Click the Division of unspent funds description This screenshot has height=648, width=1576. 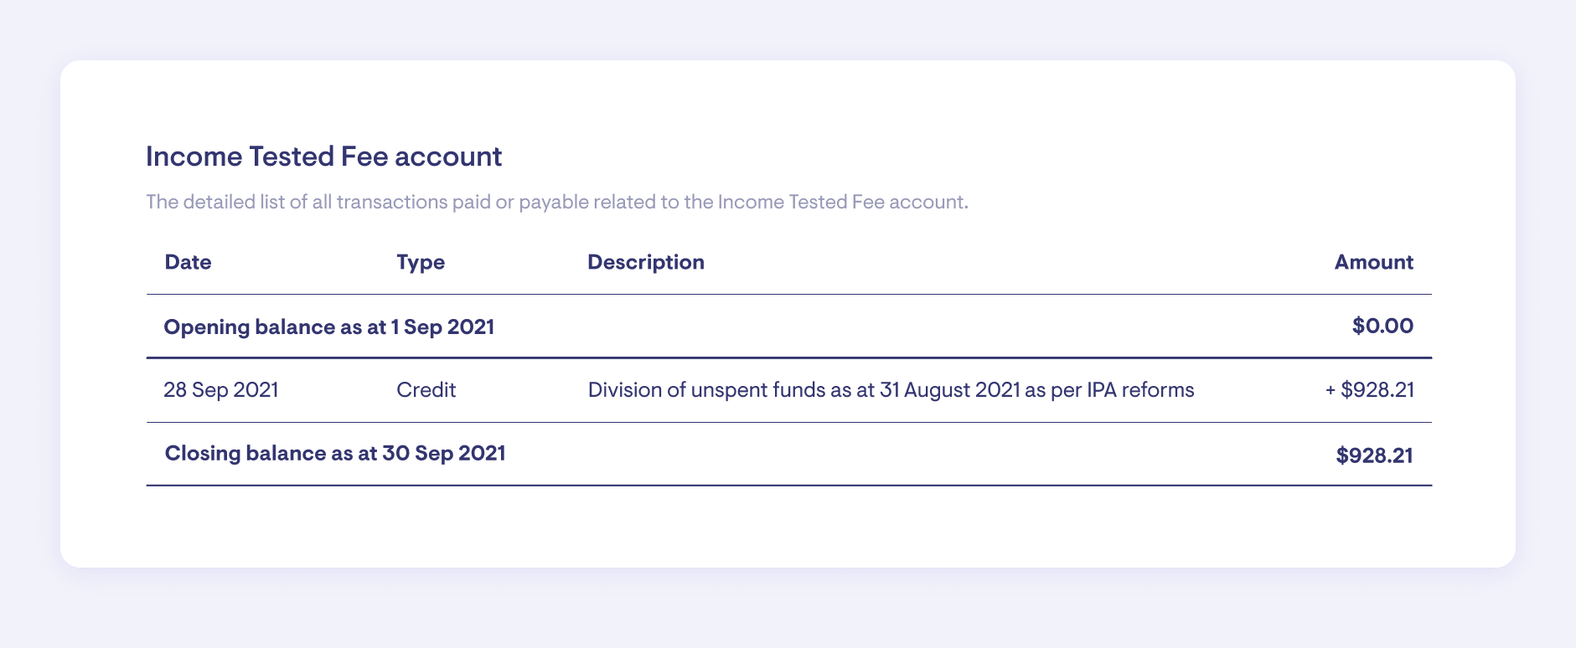point(890,390)
